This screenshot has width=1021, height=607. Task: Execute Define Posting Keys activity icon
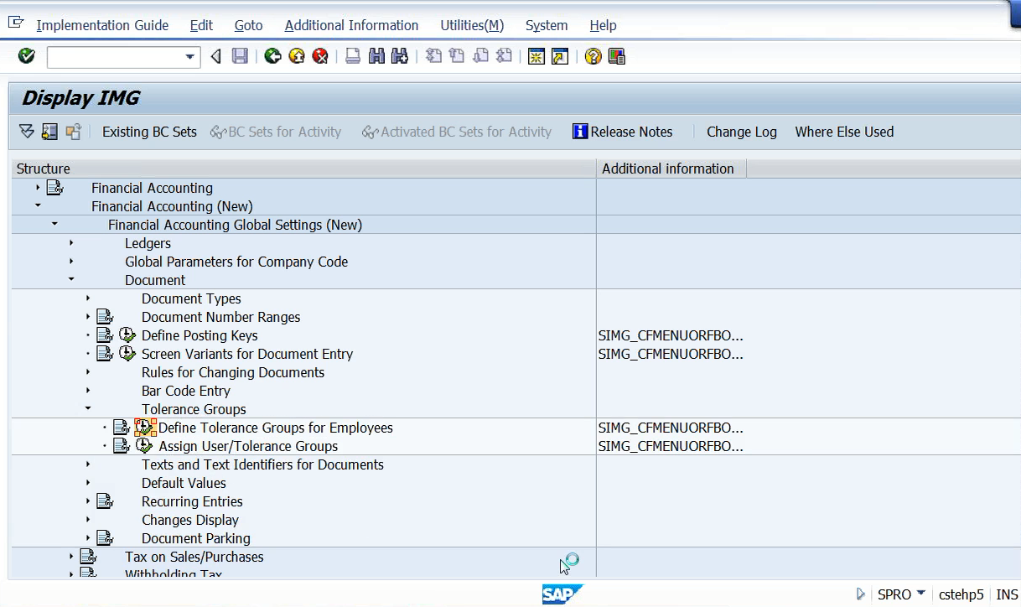click(x=127, y=335)
